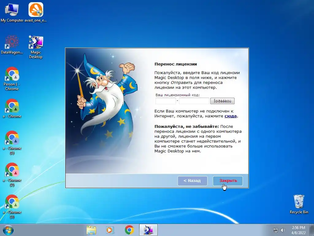
Task: Close the dialog via 'Закрыть' button
Action: click(x=228, y=181)
